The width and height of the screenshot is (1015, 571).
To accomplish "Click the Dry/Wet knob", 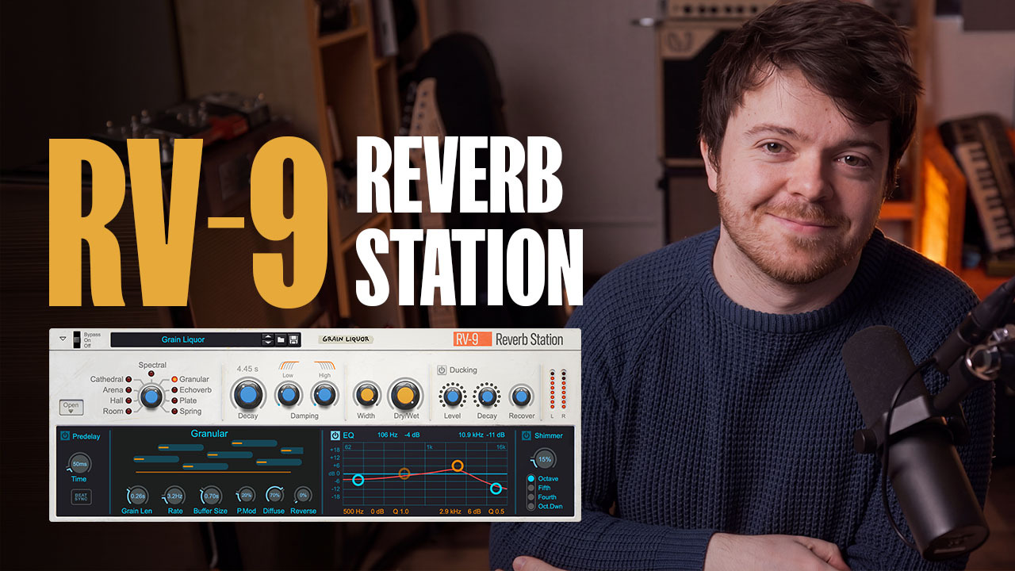I will [404, 394].
